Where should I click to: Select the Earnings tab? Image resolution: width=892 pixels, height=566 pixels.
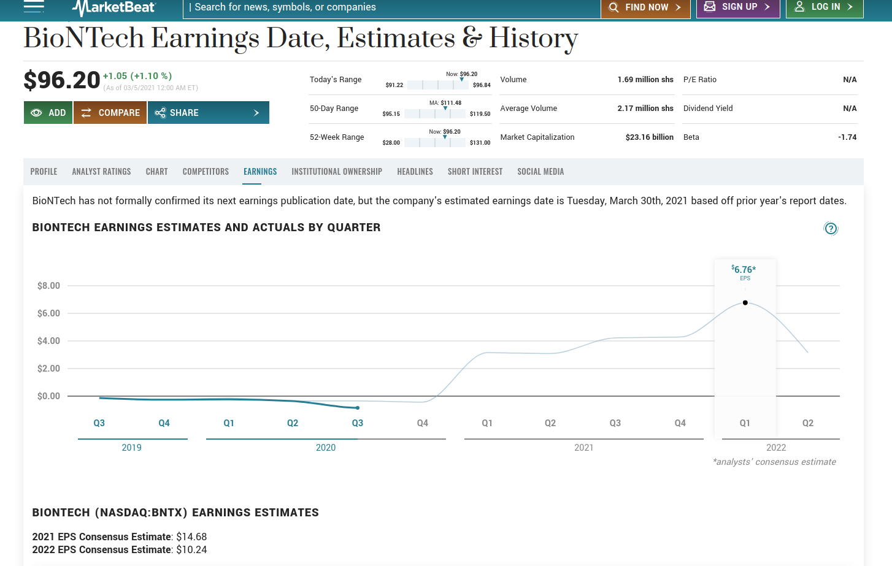coord(260,172)
